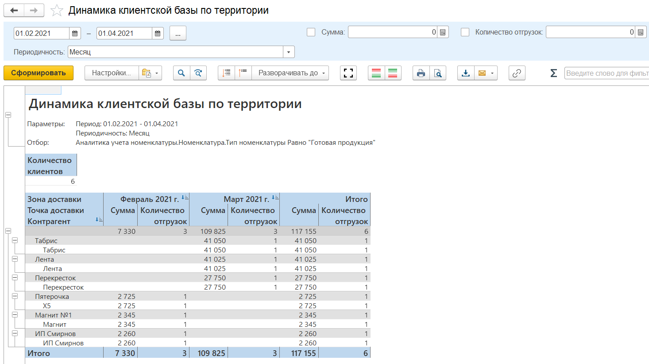649x364 pixels.
Task: Toggle full screen report view
Action: click(x=348, y=73)
